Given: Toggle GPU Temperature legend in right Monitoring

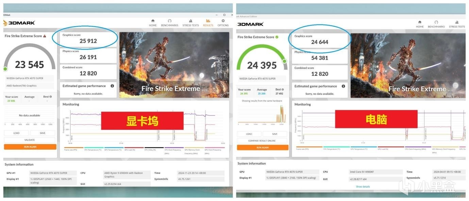Looking at the screenshot, I should (x=364, y=149).
